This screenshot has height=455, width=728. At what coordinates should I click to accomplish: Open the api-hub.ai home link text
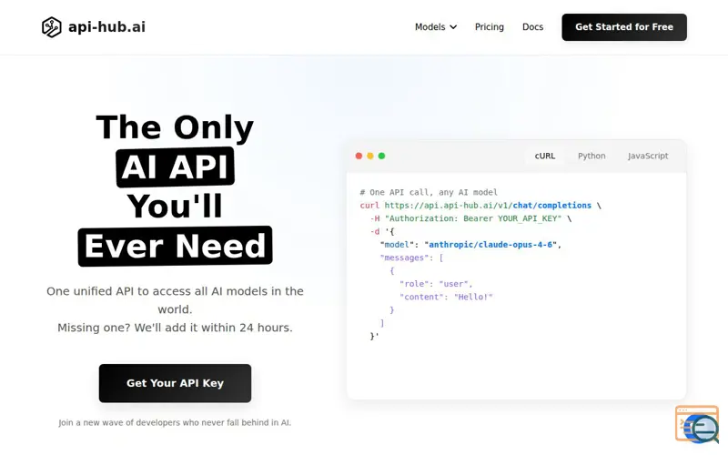pos(106,27)
